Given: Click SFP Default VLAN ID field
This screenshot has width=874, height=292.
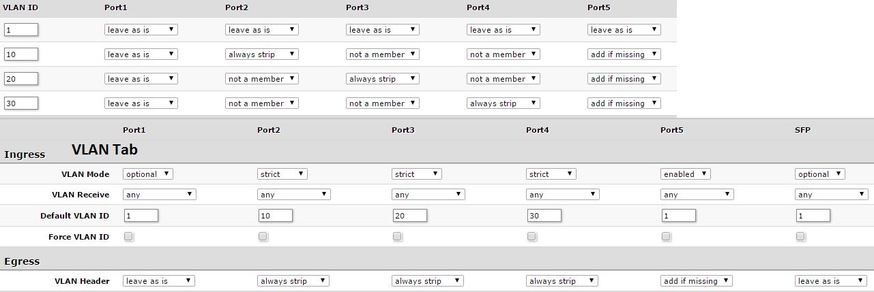Looking at the screenshot, I should tap(813, 216).
